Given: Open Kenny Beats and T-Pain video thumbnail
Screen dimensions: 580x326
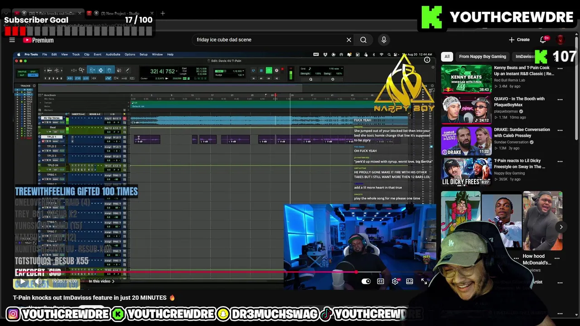Looking at the screenshot, I should coord(466,79).
